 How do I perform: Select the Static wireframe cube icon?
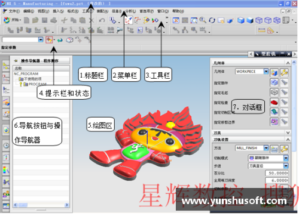(x=277, y=20)
